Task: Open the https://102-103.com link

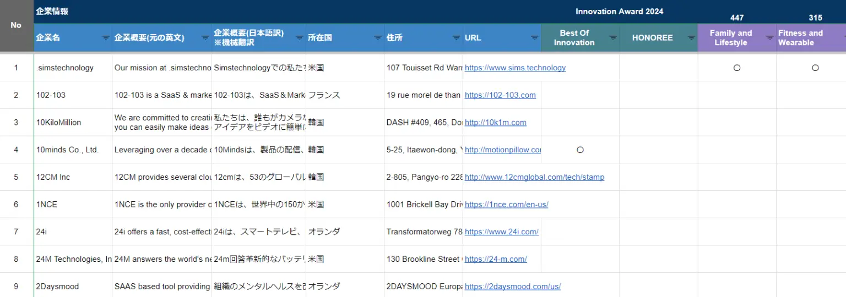Action: [500, 95]
